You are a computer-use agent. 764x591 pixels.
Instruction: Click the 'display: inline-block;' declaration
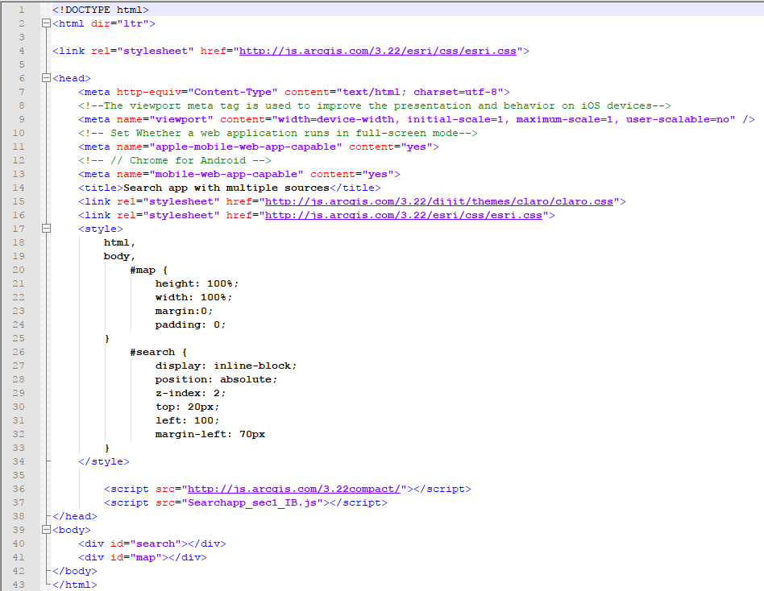226,366
